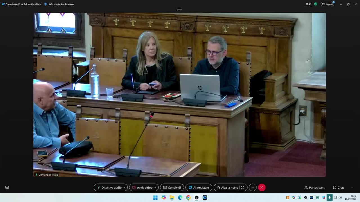
Task: Click the Comune di Prato name label
Action: [x=46, y=175]
